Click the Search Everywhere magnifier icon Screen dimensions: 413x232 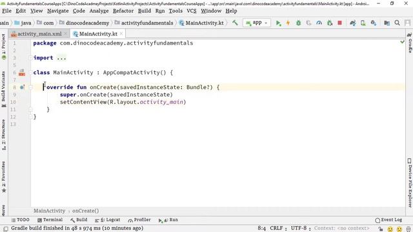tap(398, 23)
